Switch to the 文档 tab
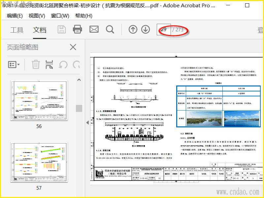Viewport: 264px width, 198px height. coord(40,30)
